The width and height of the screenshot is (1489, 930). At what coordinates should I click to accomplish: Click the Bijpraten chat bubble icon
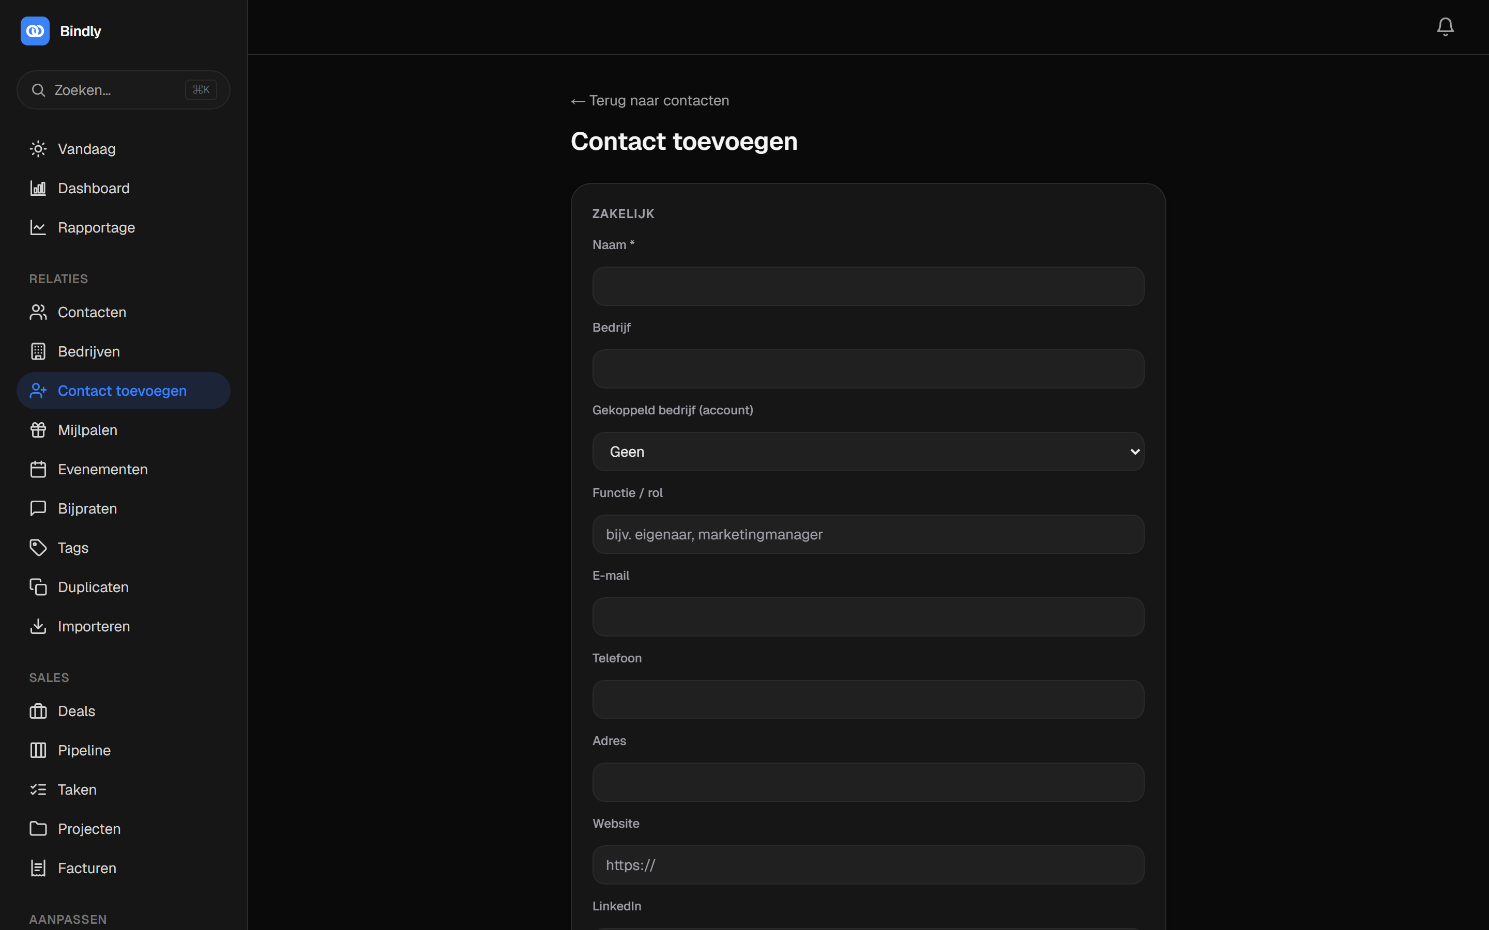38,509
